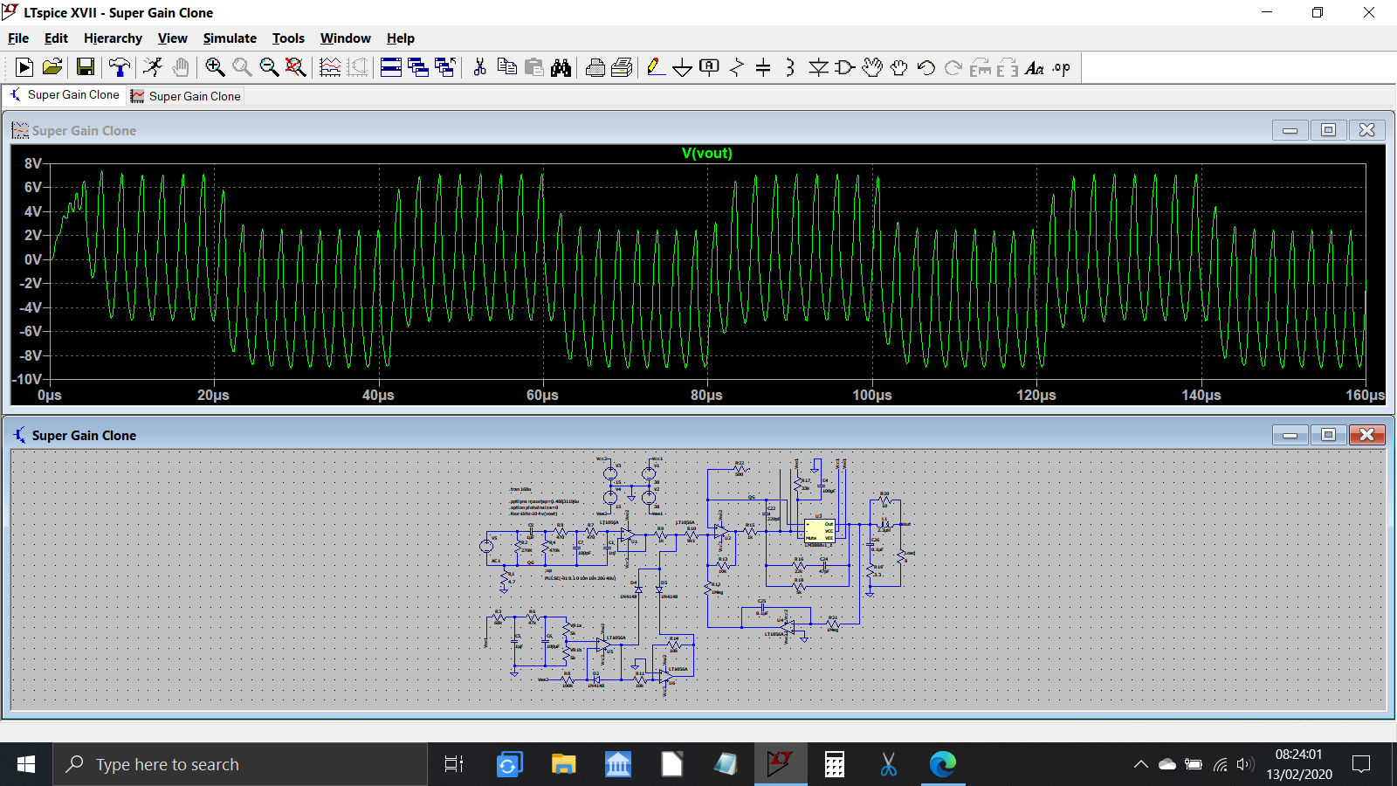Viewport: 1397px width, 786px height.
Task: Place an Inductor component
Action: [790, 67]
